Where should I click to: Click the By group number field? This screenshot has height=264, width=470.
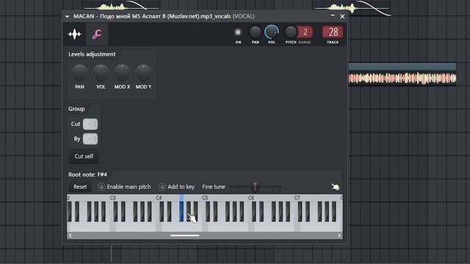[x=90, y=139]
